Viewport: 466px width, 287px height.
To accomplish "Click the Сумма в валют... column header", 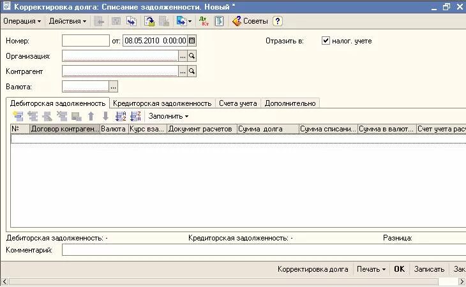I will pos(387,129).
